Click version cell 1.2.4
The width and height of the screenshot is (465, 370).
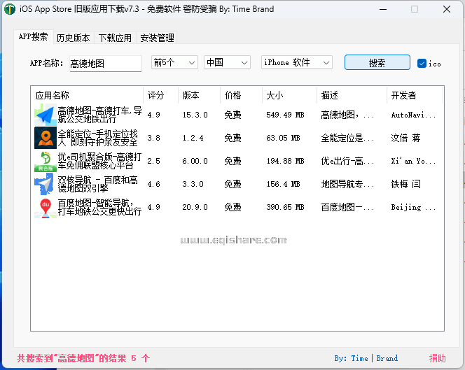tap(193, 138)
